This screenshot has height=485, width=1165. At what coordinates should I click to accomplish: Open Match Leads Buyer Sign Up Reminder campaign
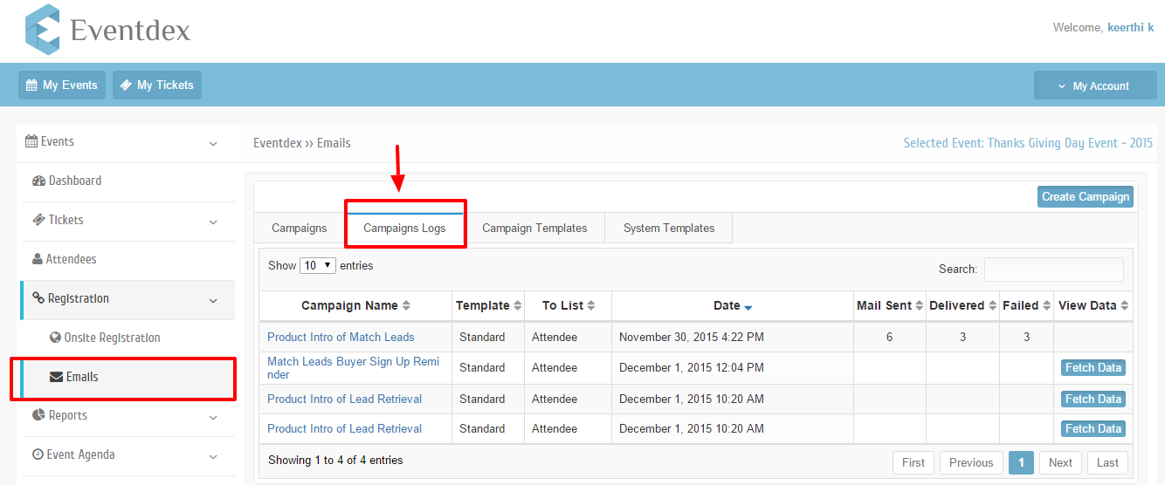[x=354, y=368]
